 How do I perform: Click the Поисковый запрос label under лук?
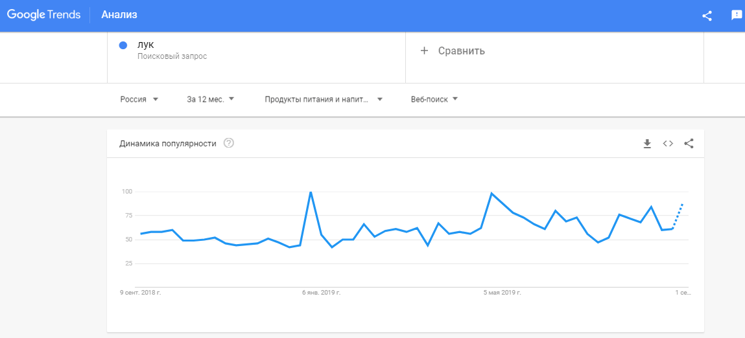tap(172, 56)
